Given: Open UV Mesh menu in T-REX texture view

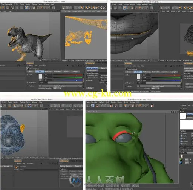Looking at the screenshot, I should tap(92, 11).
